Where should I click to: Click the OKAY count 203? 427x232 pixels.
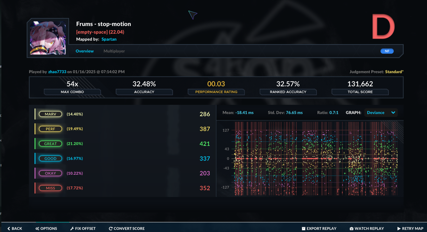205,173
